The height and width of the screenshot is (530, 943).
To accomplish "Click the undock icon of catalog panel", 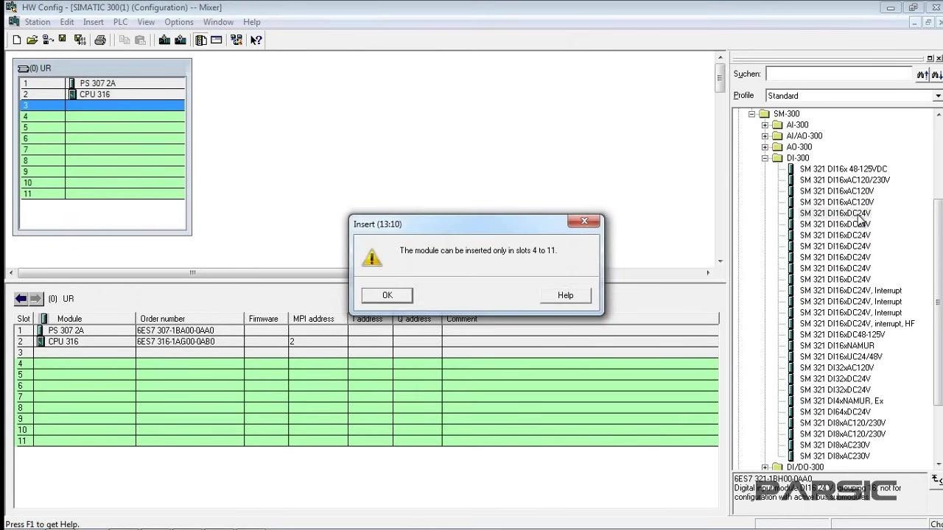I will (930, 58).
